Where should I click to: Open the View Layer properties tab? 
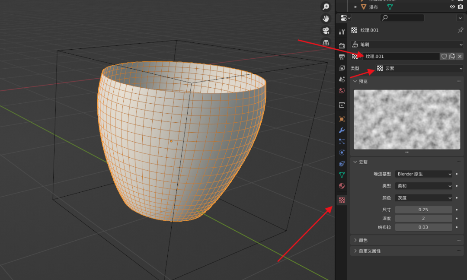coord(342,68)
